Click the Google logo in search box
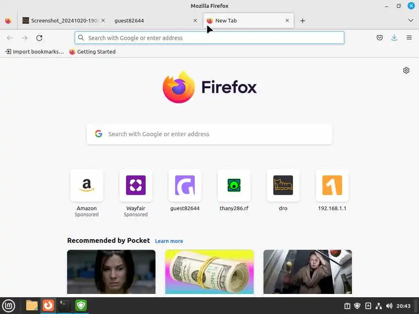 click(99, 134)
